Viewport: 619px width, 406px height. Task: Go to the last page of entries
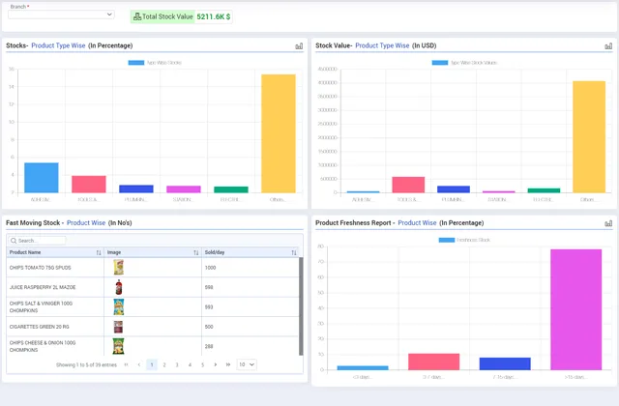(x=228, y=364)
